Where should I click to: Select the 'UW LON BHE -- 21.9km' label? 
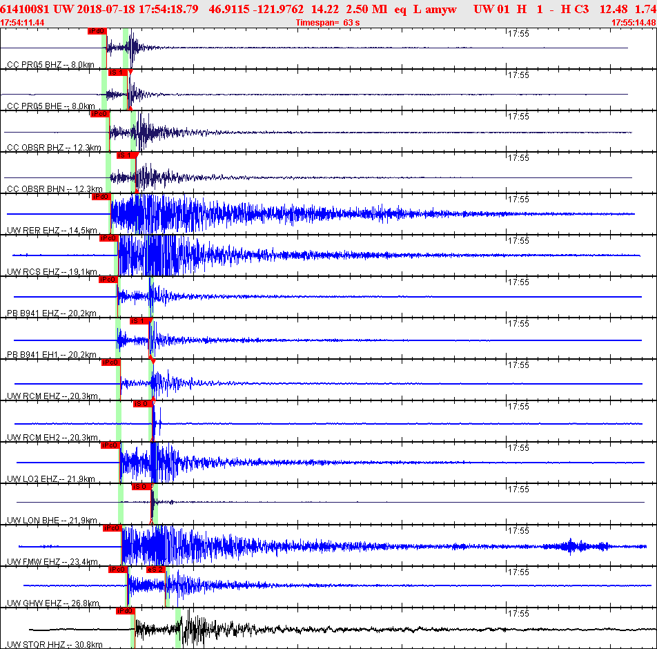coord(52,521)
